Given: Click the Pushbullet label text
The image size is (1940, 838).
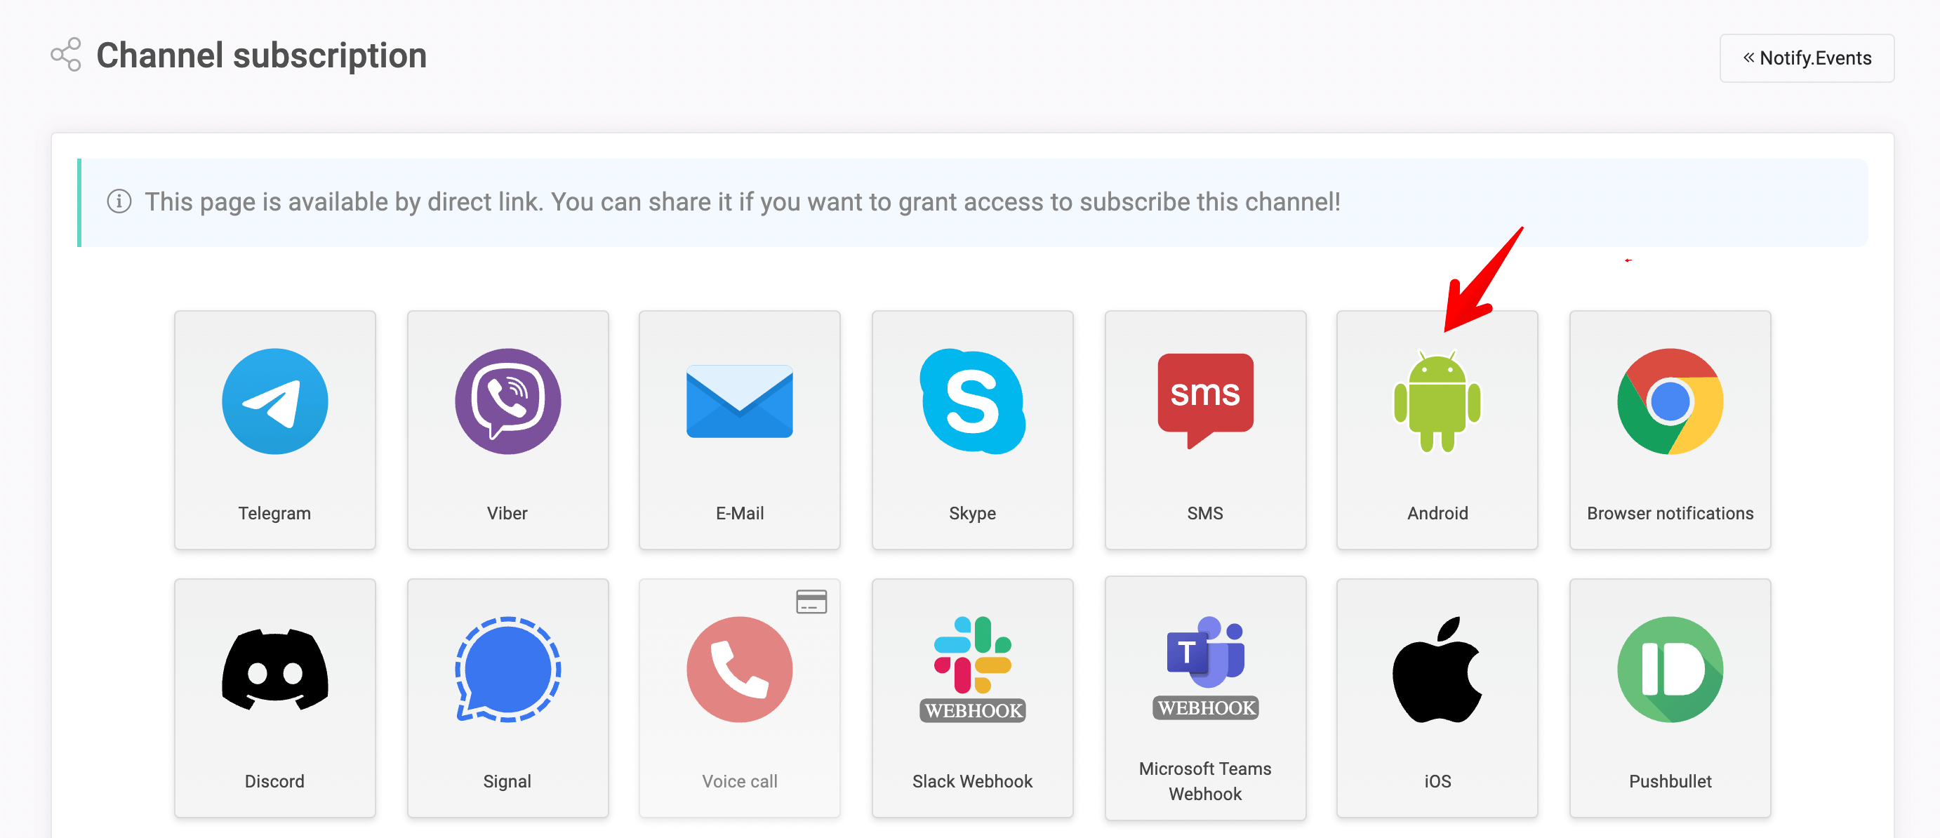Looking at the screenshot, I should [1670, 782].
